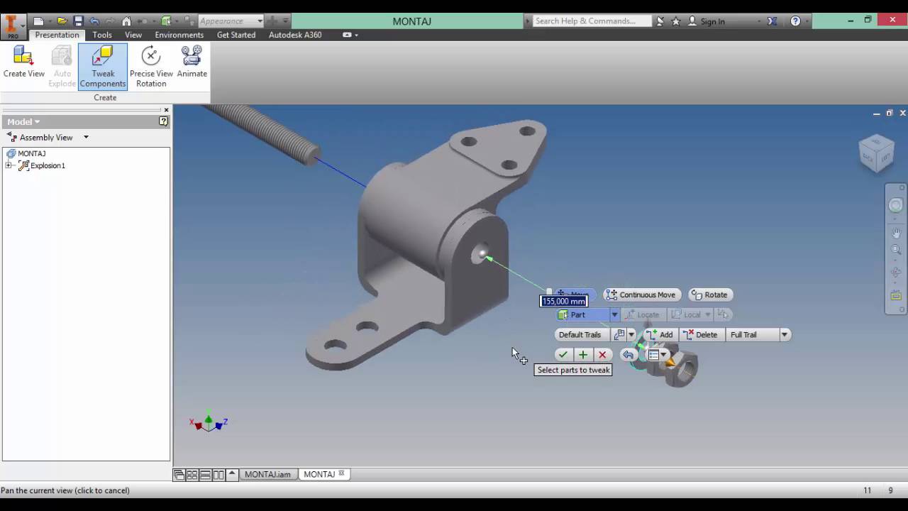
Task: Open the Autodesk A360 ribbon tab
Action: tap(295, 35)
